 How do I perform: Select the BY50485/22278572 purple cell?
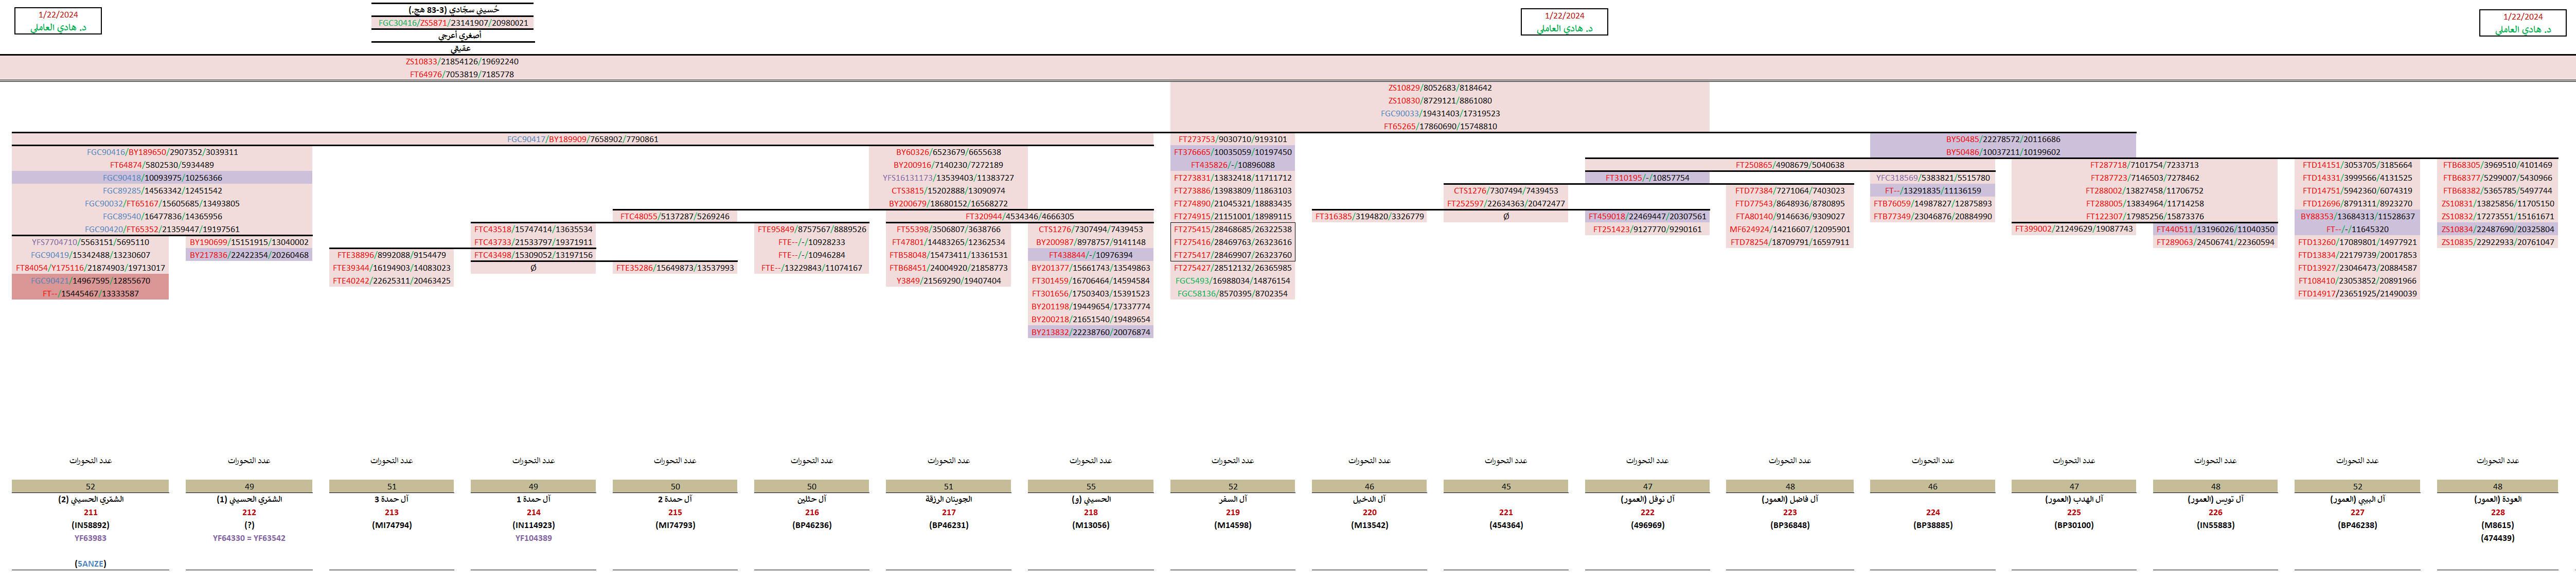[2002, 140]
